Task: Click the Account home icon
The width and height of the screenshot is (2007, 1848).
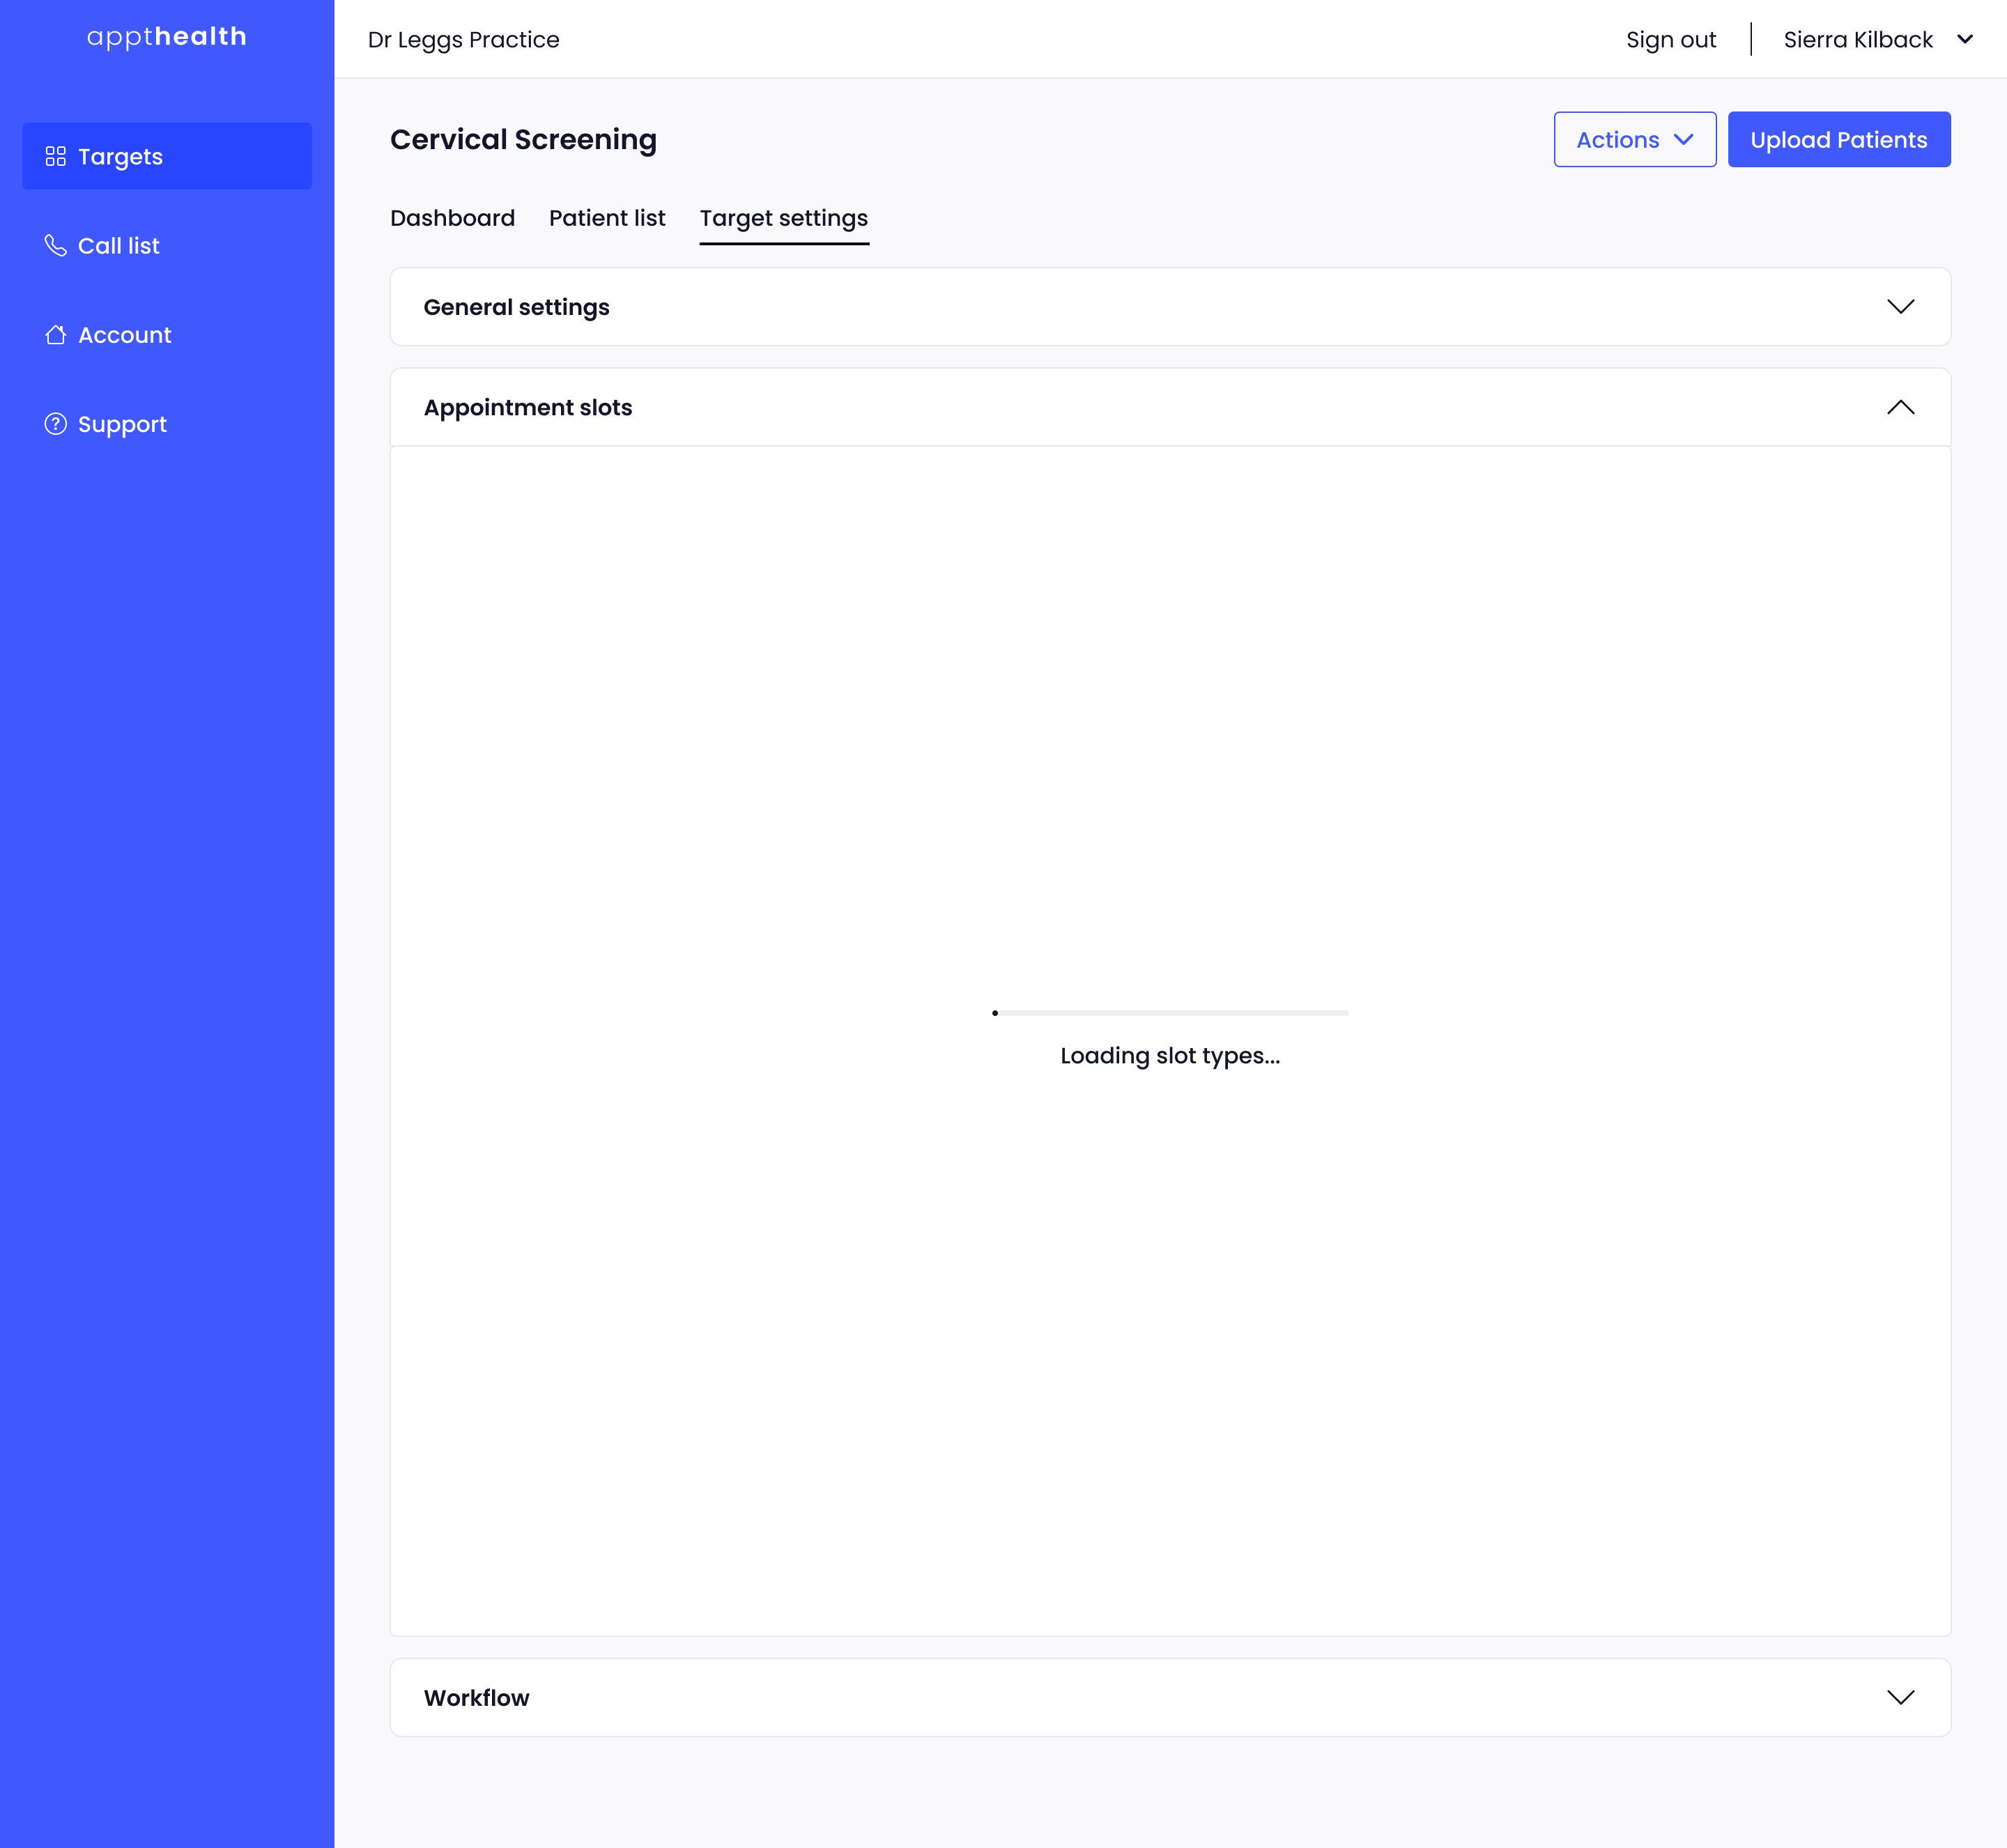Action: [56, 335]
